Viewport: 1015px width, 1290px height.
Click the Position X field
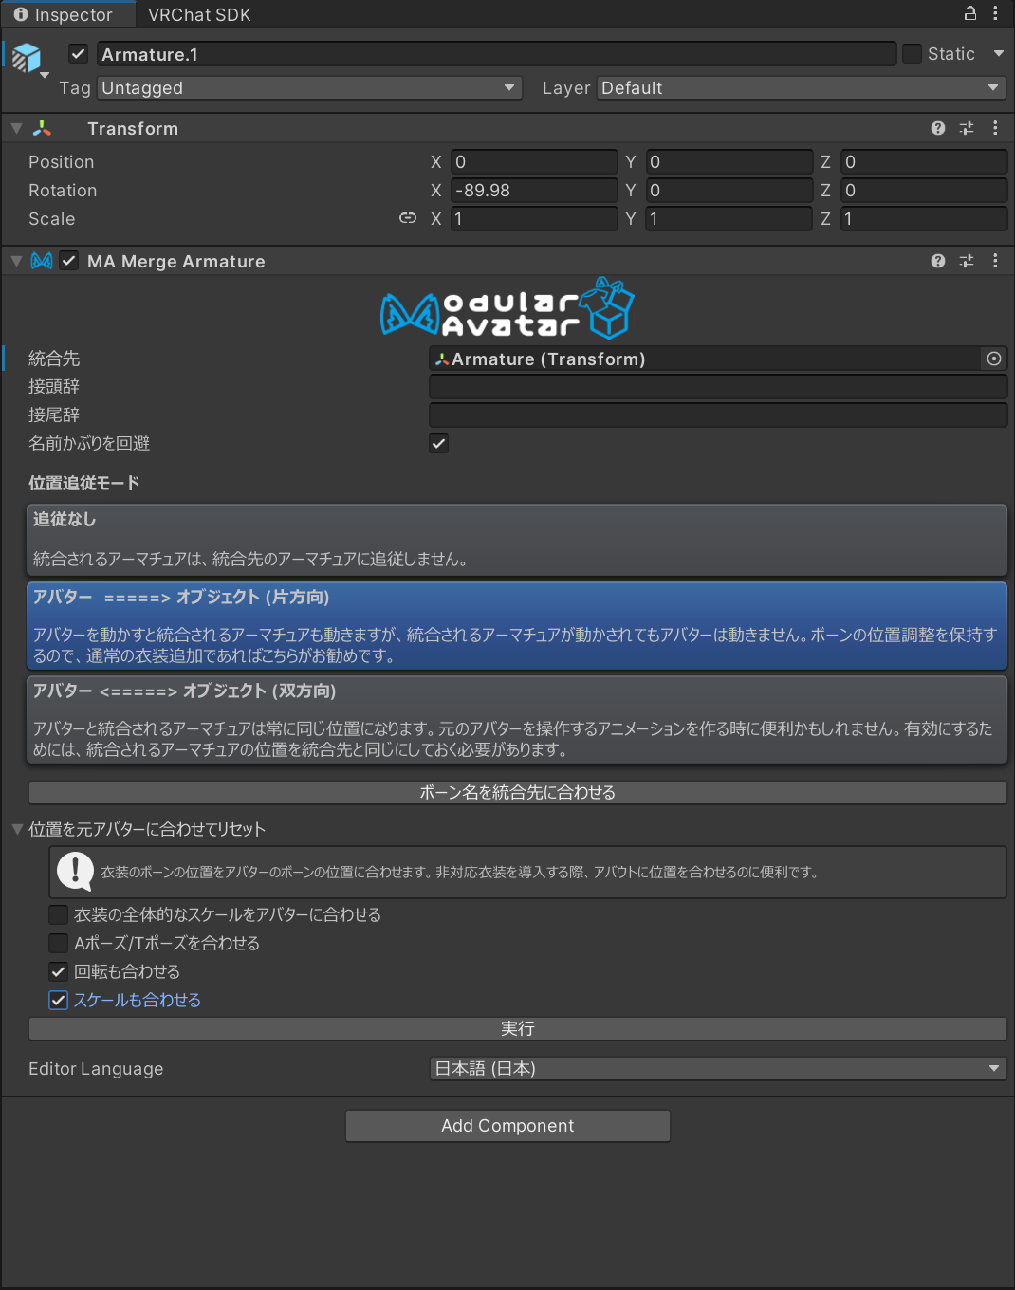[x=534, y=162]
